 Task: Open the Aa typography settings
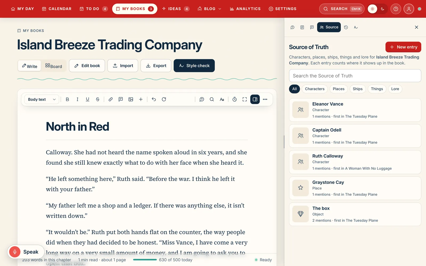(222, 99)
